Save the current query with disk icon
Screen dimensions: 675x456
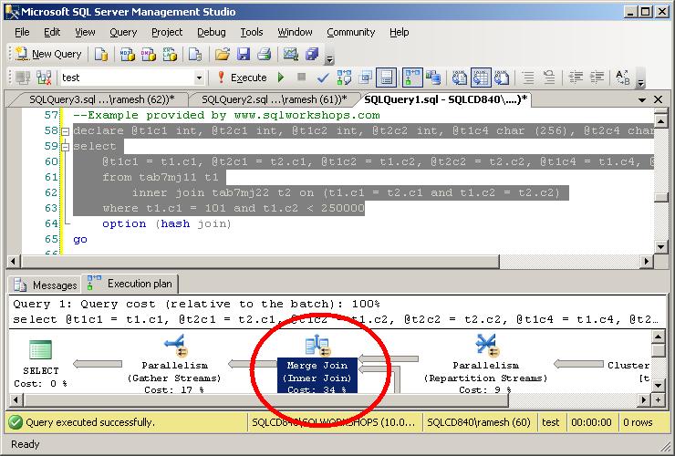244,54
